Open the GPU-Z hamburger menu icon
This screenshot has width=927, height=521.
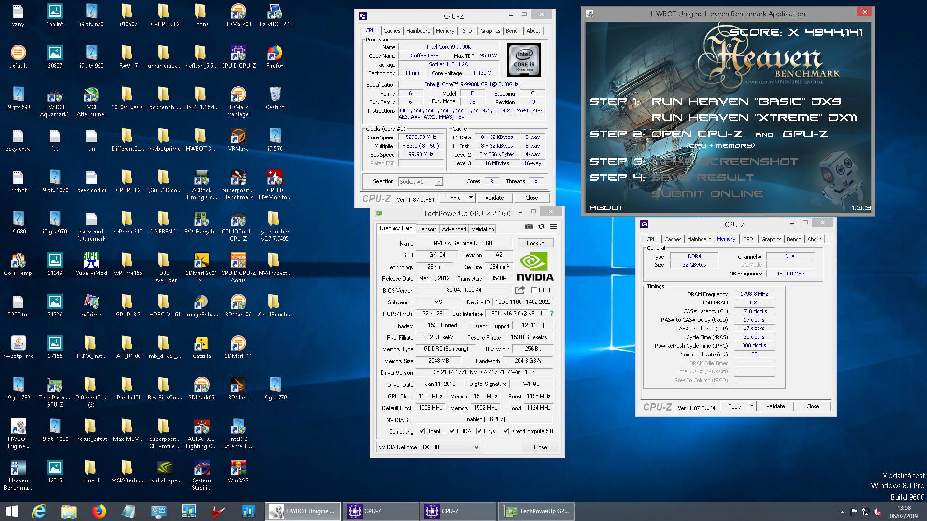coord(554,226)
